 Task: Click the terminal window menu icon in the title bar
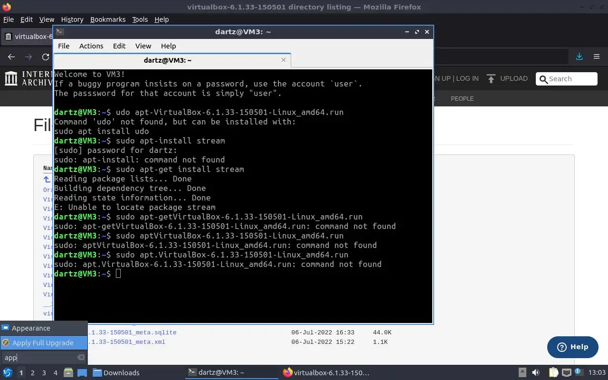click(59, 32)
